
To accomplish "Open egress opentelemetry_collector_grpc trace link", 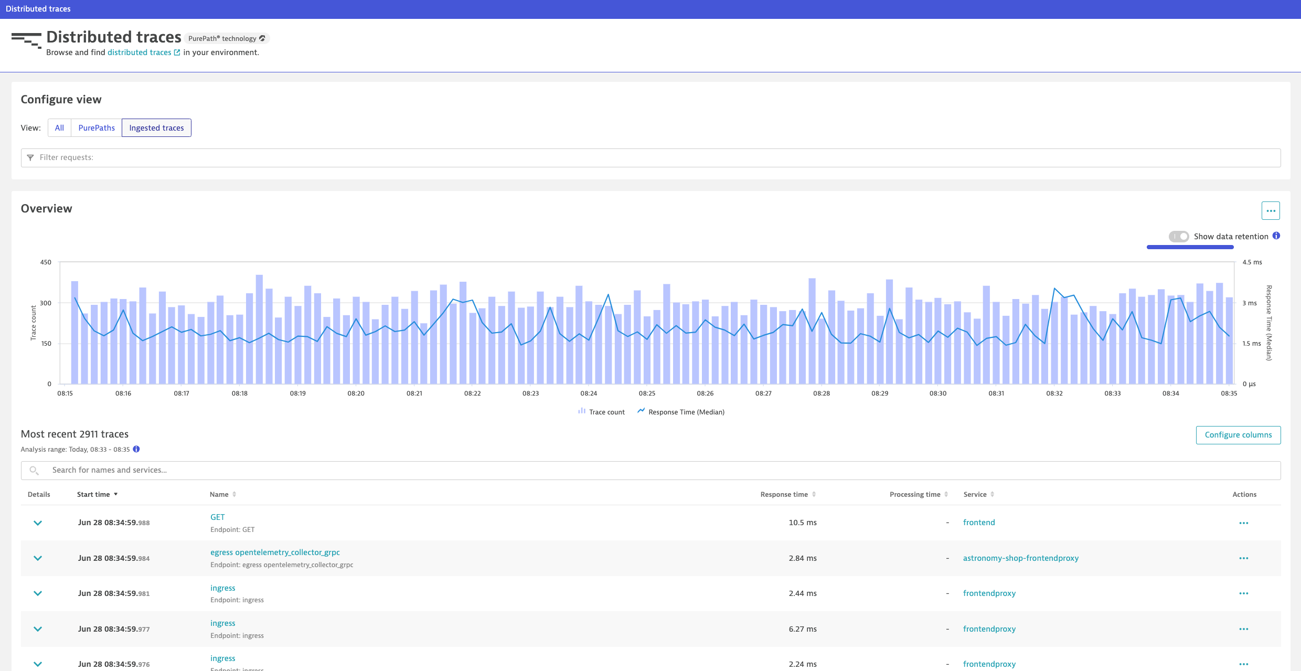I will 275,552.
